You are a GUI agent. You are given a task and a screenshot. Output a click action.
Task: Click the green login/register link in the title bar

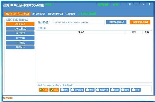[x=103, y=5]
